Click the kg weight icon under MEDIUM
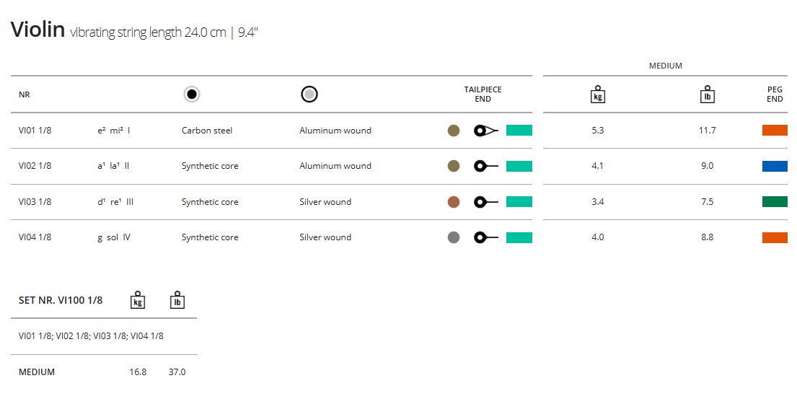Image resolution: width=797 pixels, height=404 pixels. point(597,95)
